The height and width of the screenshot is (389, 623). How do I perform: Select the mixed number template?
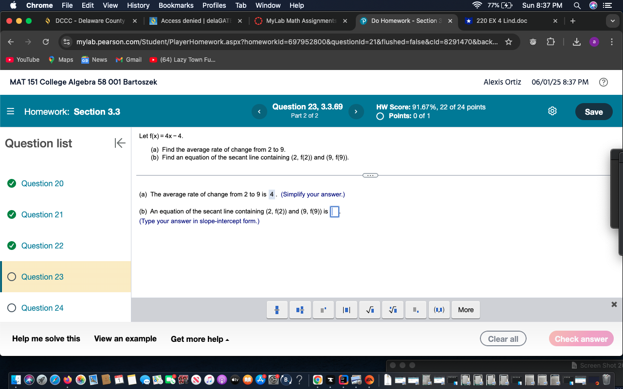click(x=300, y=310)
